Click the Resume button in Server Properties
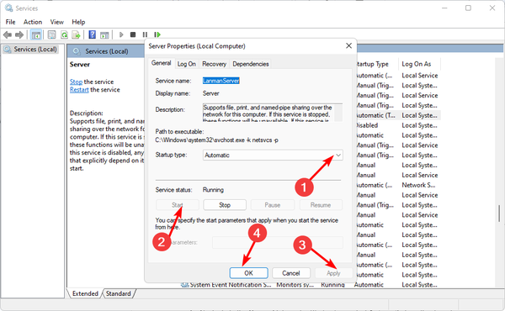Screen dimensions: 505x311 click(321, 205)
